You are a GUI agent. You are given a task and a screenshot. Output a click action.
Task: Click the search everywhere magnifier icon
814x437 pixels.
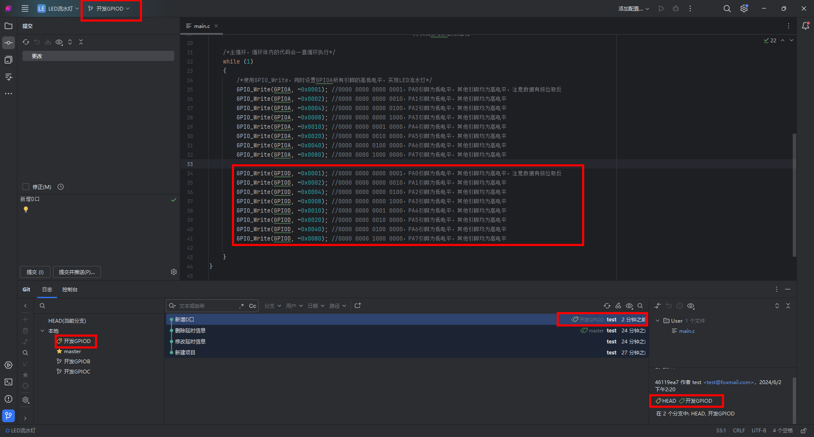727,8
